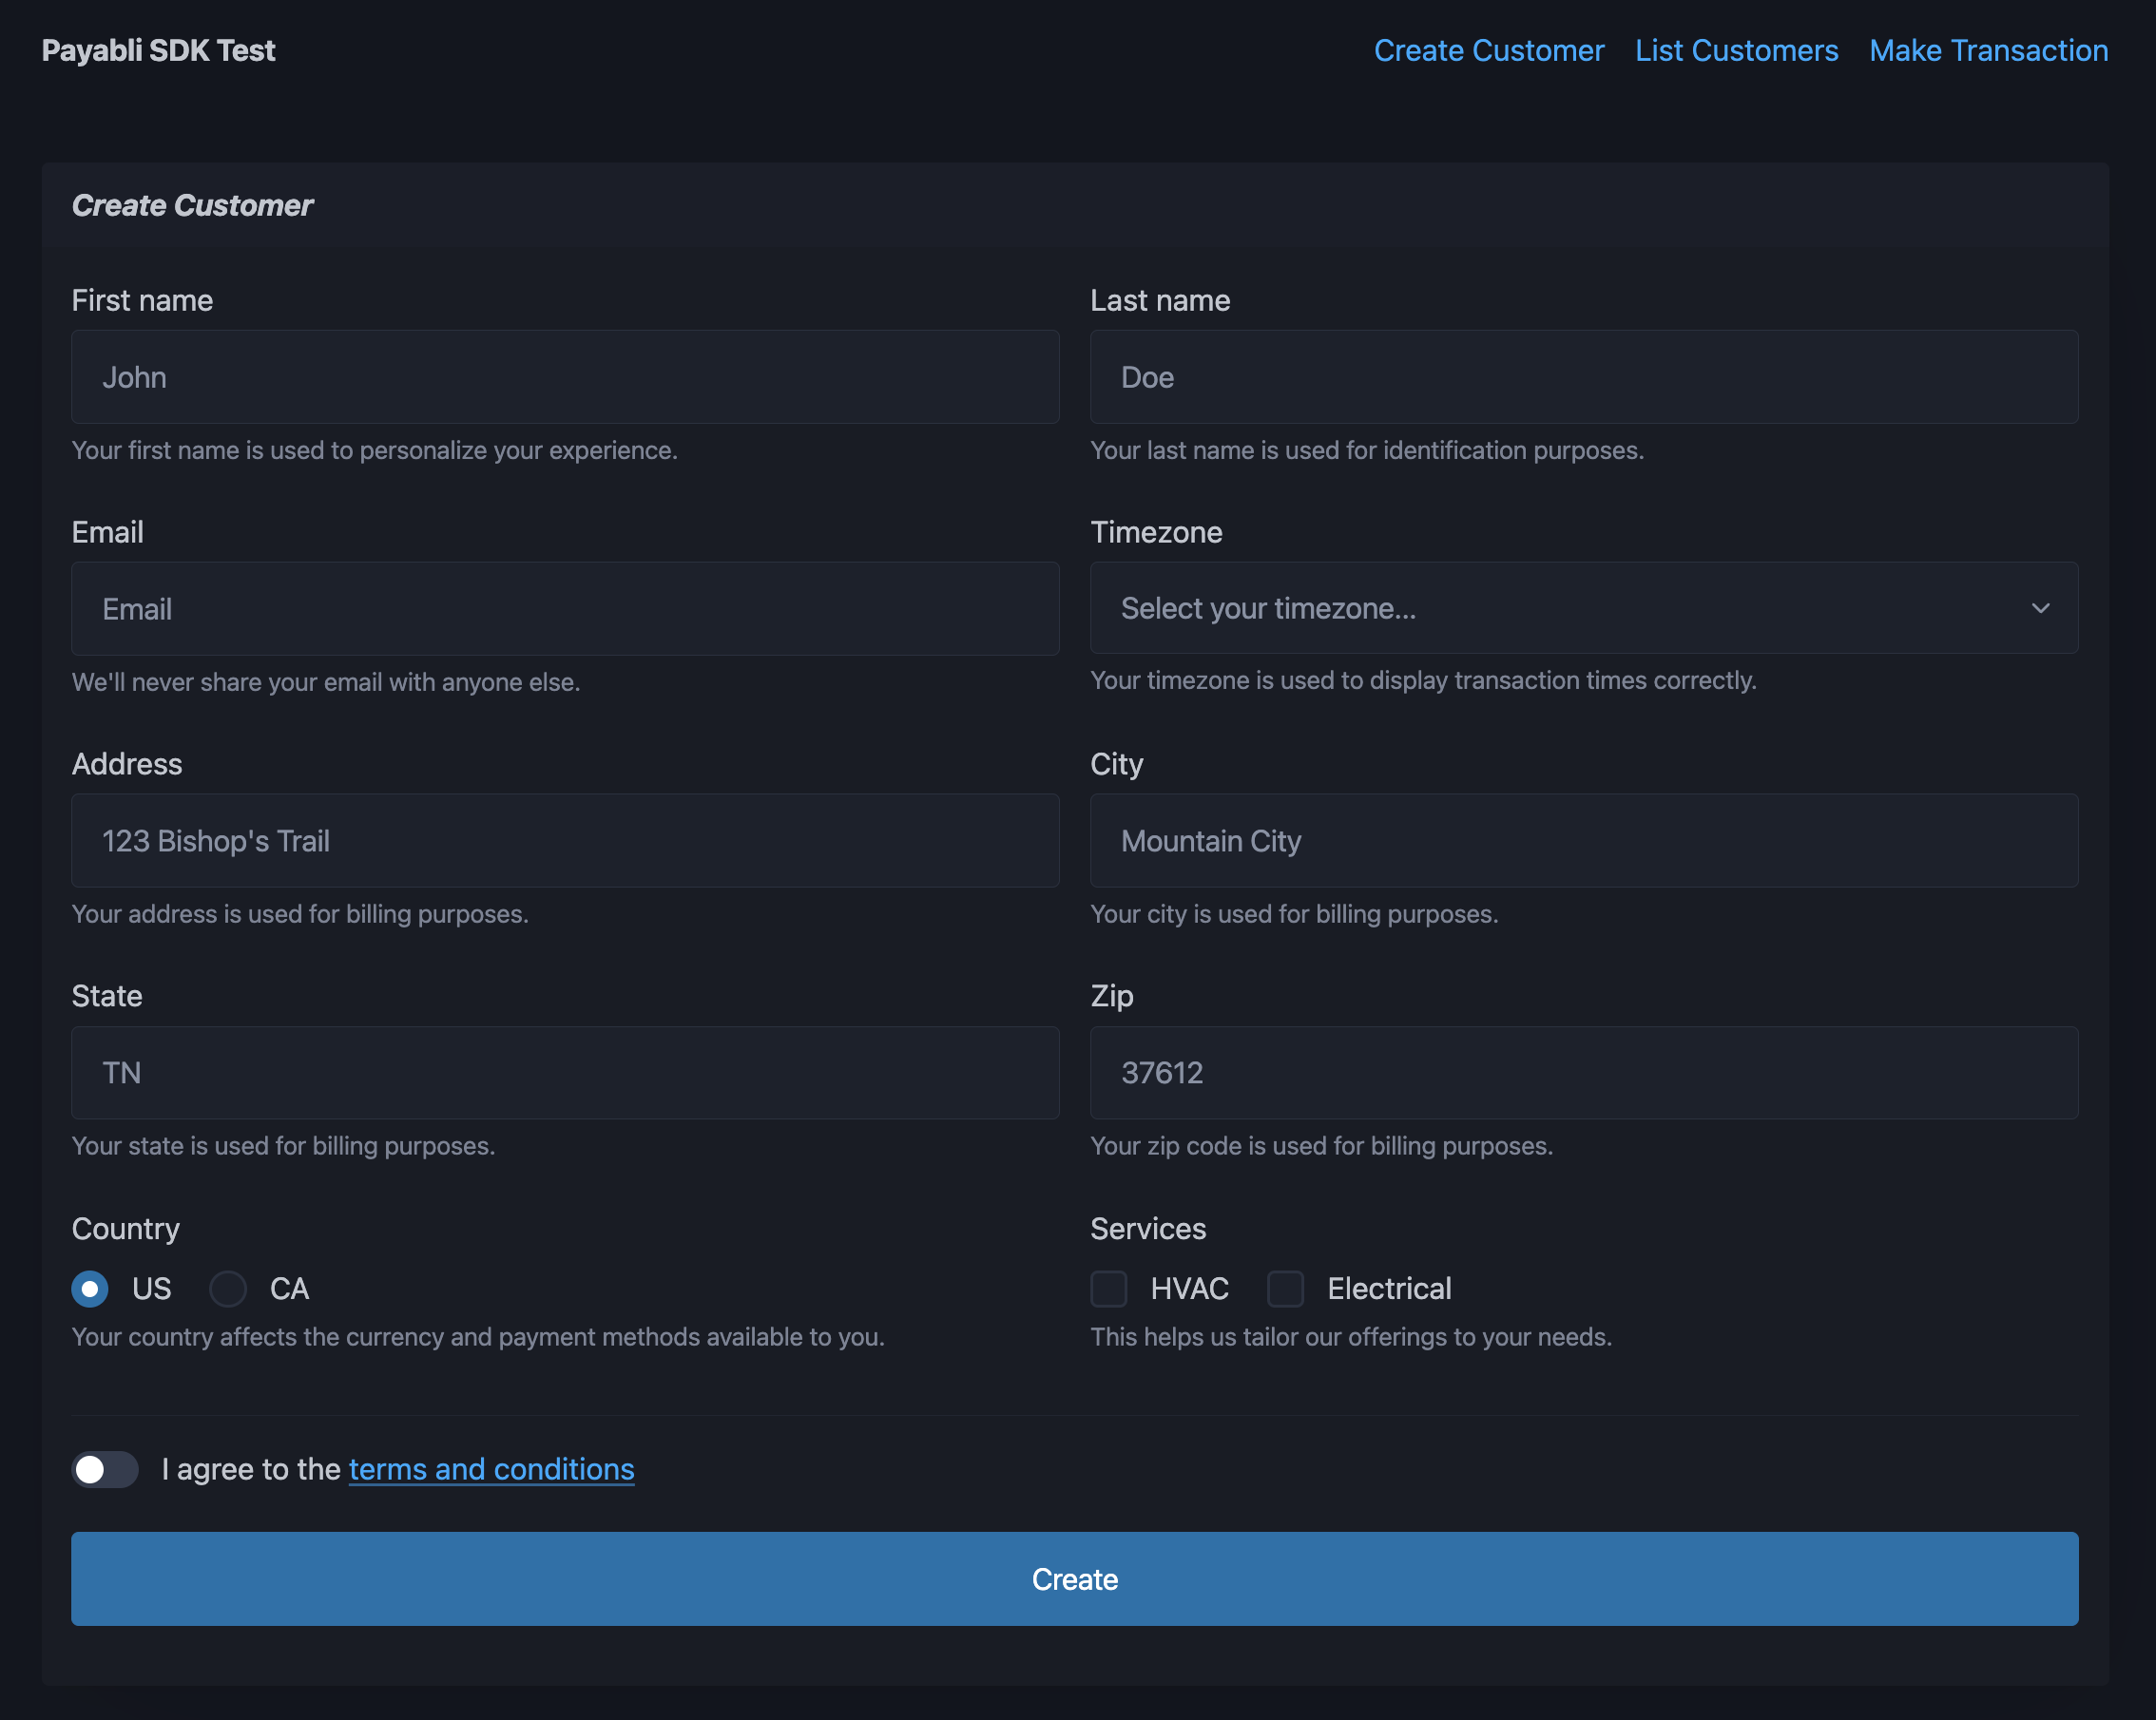
Task: Select your timezone from the combo box
Action: 1585,607
